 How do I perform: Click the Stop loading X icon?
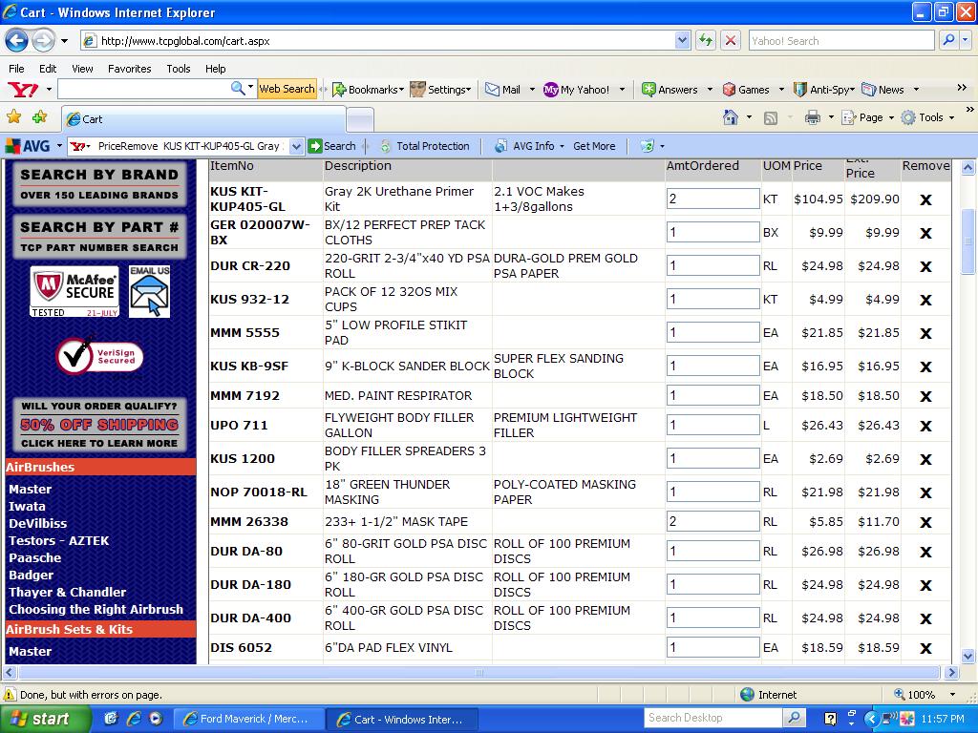coord(730,40)
